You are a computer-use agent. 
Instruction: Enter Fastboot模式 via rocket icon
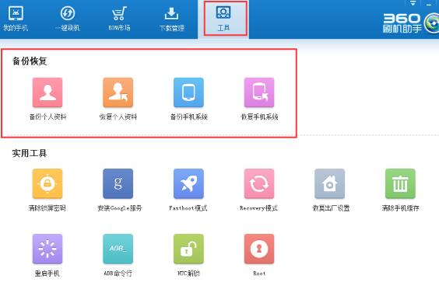[188, 183]
